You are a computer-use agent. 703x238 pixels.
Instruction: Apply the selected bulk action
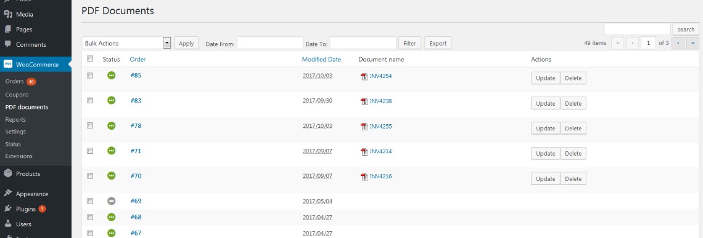[x=186, y=44]
